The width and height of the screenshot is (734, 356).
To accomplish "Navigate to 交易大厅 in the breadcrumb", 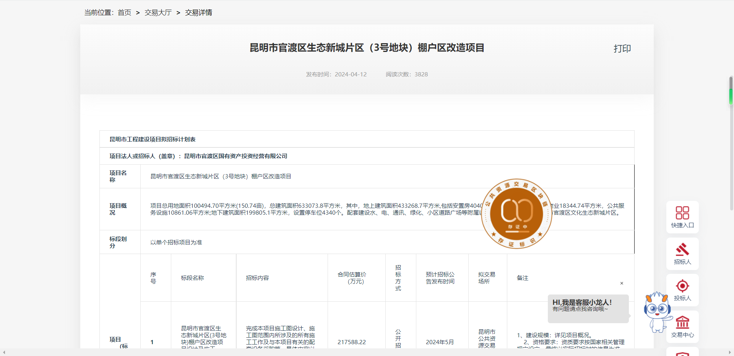I will point(158,13).
